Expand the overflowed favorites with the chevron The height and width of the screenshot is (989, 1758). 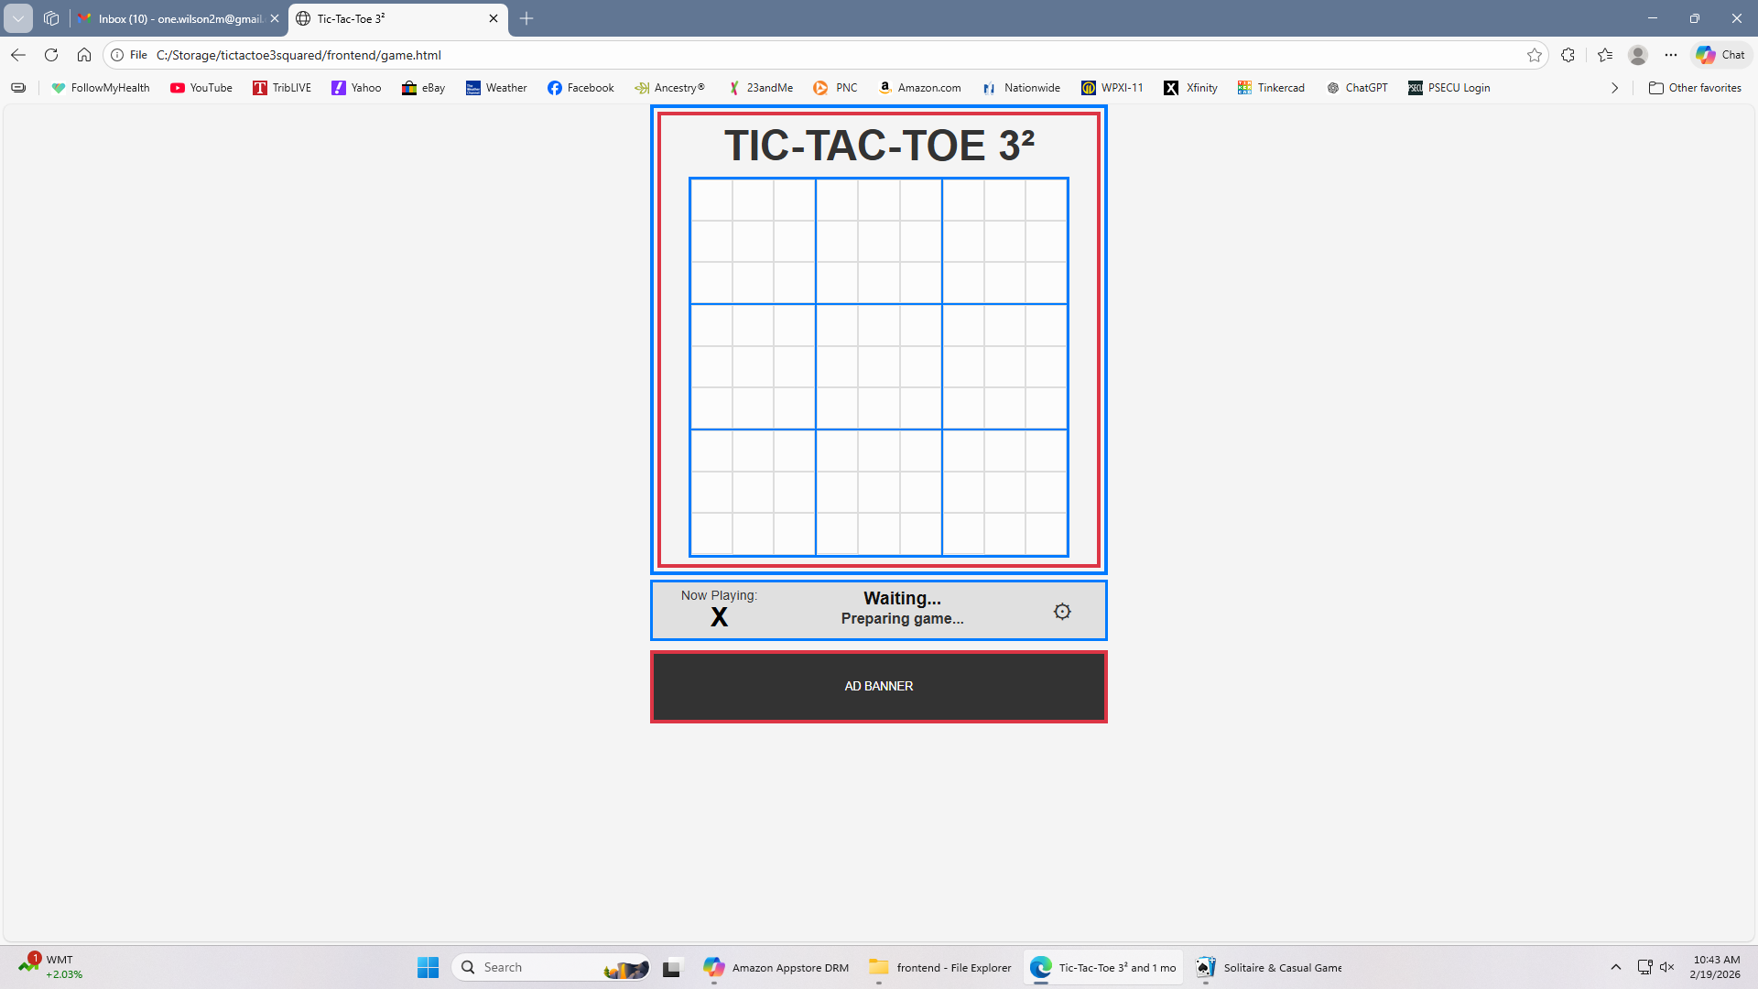pyautogui.click(x=1614, y=87)
